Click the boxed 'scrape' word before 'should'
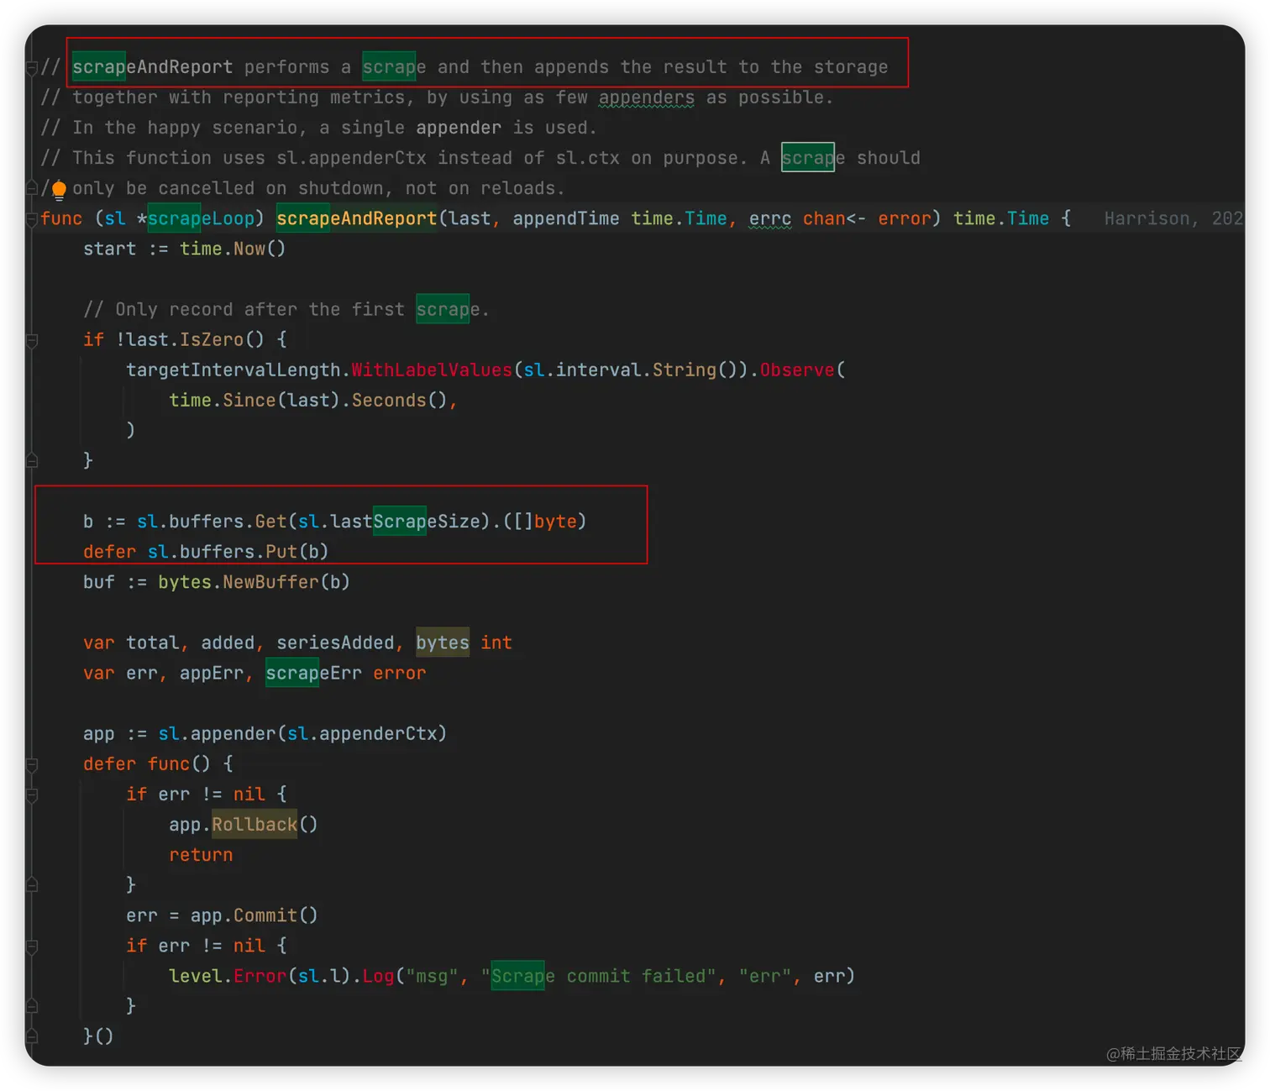The width and height of the screenshot is (1270, 1091). pos(808,158)
